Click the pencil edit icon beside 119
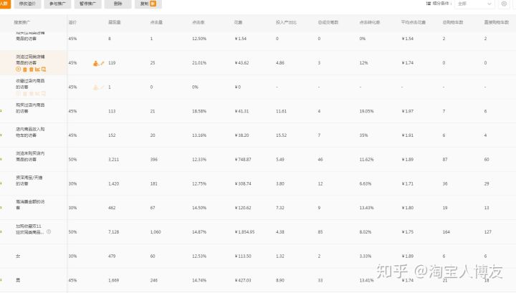 pyautogui.click(x=102, y=63)
